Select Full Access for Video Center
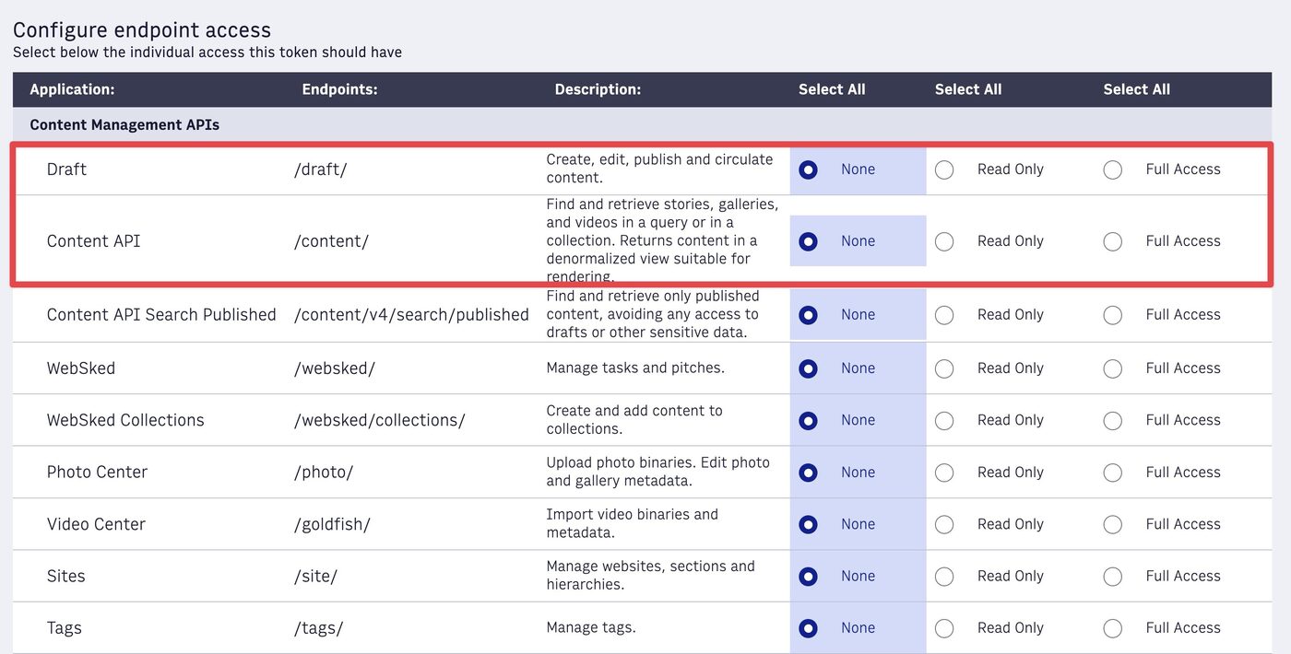This screenshot has width=1291, height=654. 1113,524
